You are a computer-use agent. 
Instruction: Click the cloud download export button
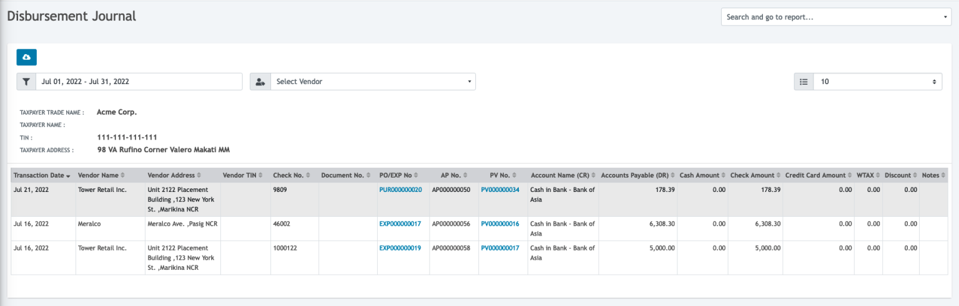(26, 57)
